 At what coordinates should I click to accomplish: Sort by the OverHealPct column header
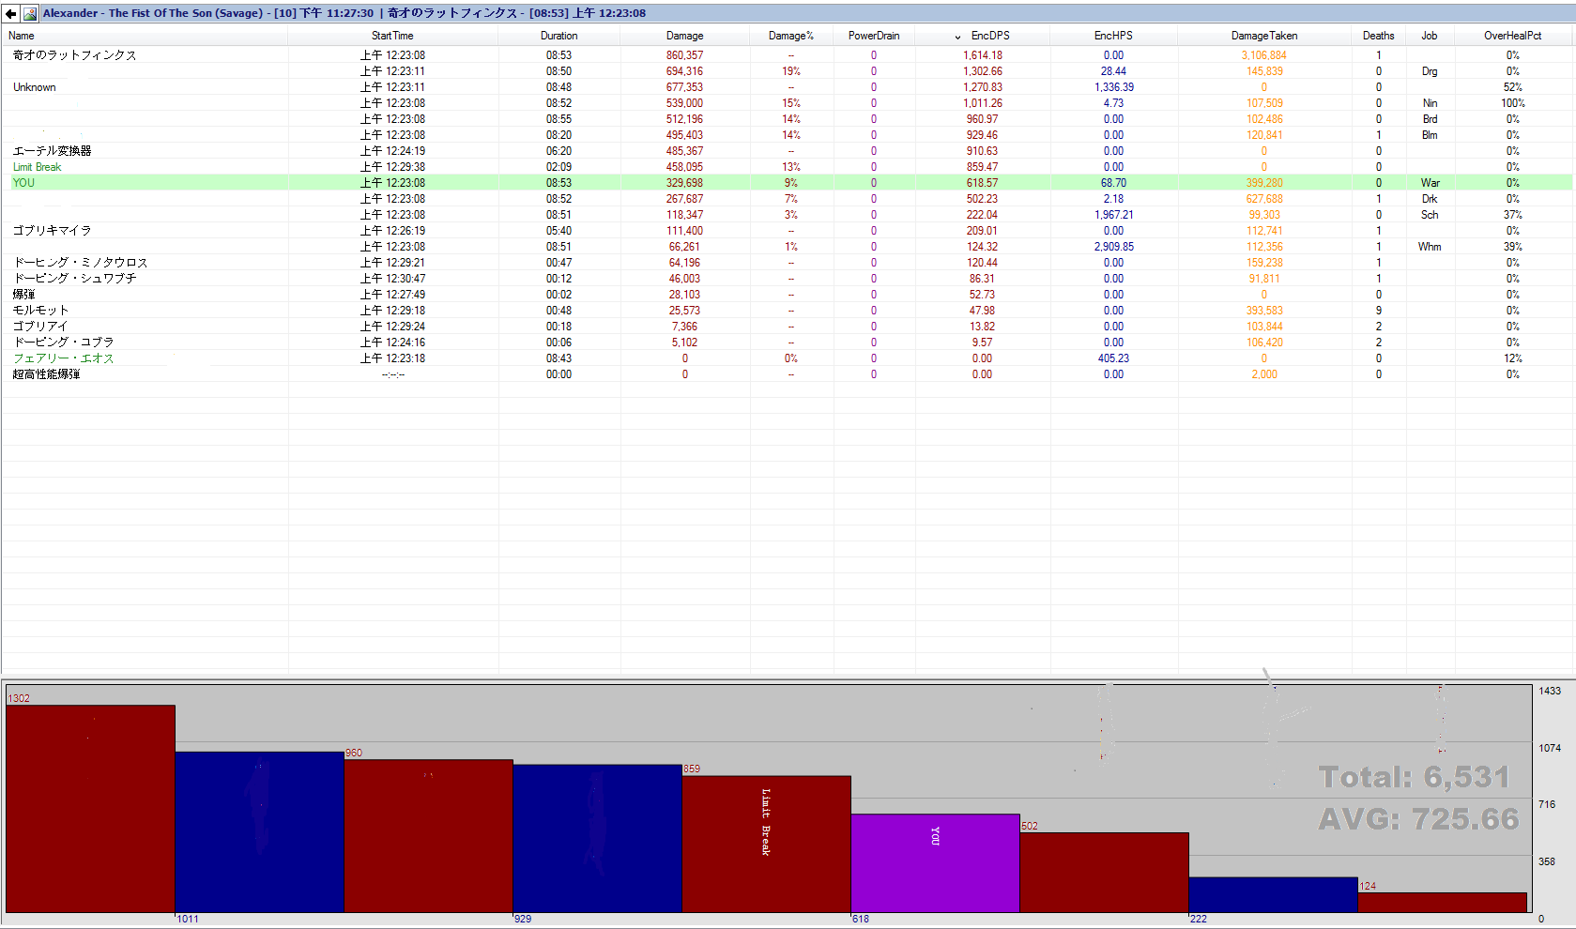pyautogui.click(x=1512, y=36)
